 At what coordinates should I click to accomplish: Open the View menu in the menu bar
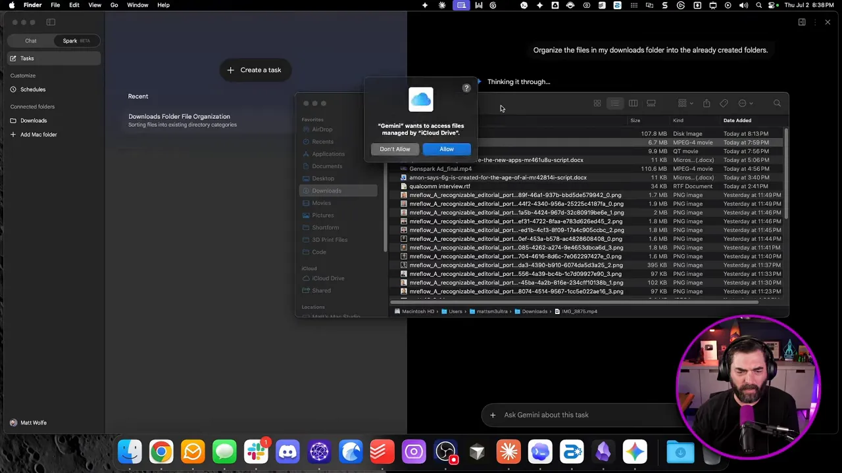pyautogui.click(x=95, y=5)
